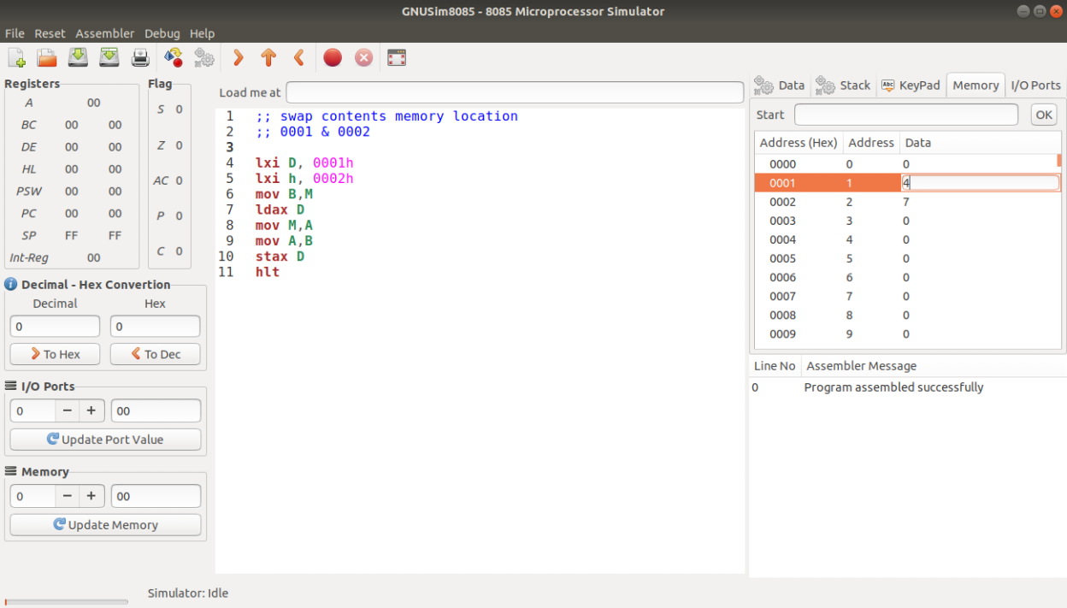Open the I/O Ports tab

pyautogui.click(x=1035, y=86)
